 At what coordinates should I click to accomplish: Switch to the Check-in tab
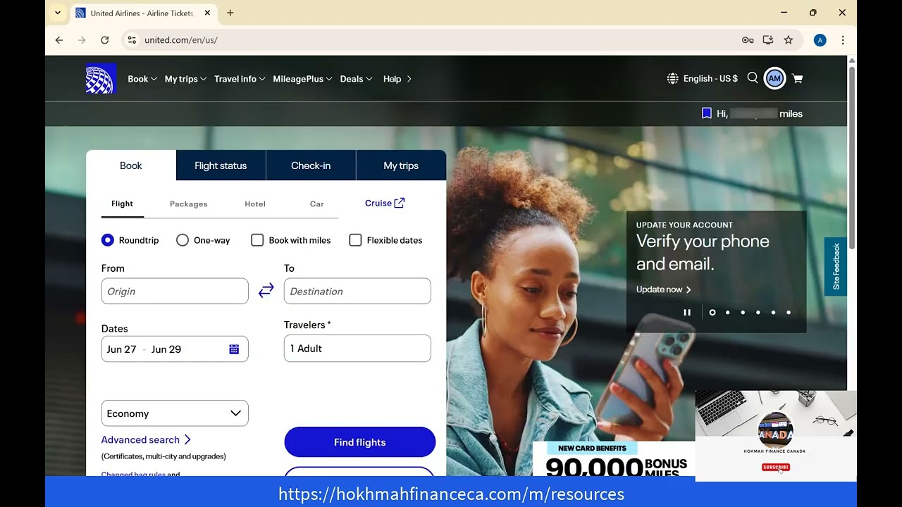click(311, 165)
